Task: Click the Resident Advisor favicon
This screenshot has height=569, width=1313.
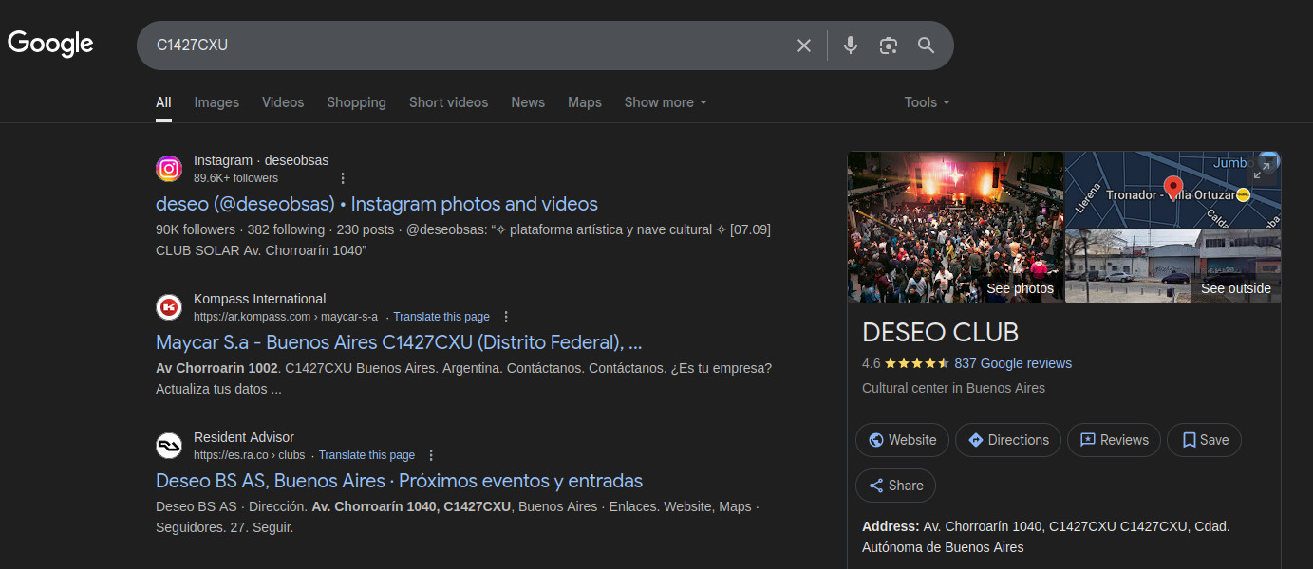Action: pyautogui.click(x=169, y=446)
